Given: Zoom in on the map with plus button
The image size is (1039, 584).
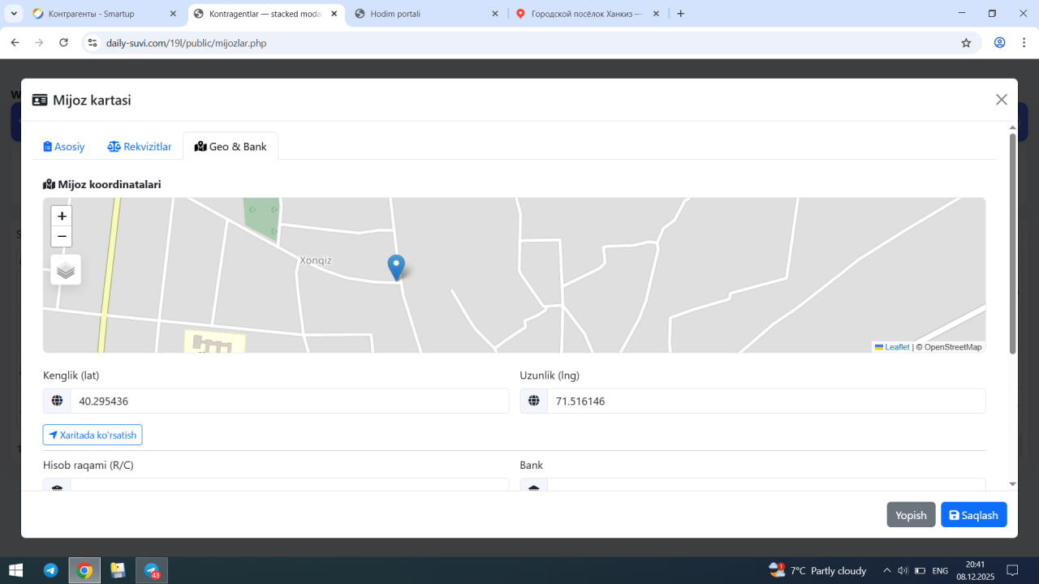Looking at the screenshot, I should click(62, 216).
